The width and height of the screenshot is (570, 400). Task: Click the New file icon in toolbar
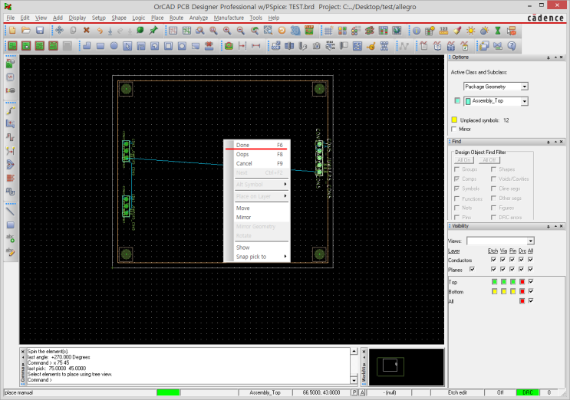point(12,31)
